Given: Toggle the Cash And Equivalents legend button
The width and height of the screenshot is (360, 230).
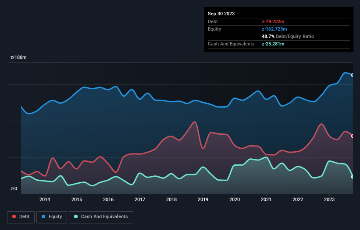Looking at the screenshot, I should pyautogui.click(x=101, y=217).
